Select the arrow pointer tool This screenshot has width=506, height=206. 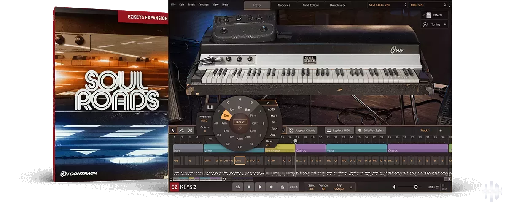click(173, 130)
